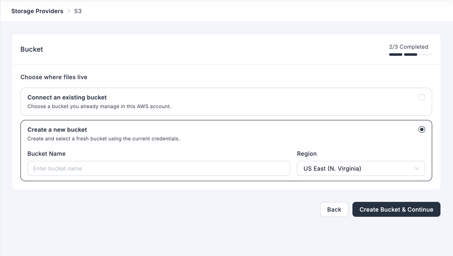
Task: Focus the "Enter bucket name" input field
Action: (x=159, y=168)
